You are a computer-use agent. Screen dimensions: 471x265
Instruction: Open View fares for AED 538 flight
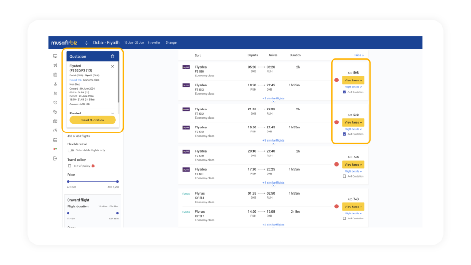(353, 122)
